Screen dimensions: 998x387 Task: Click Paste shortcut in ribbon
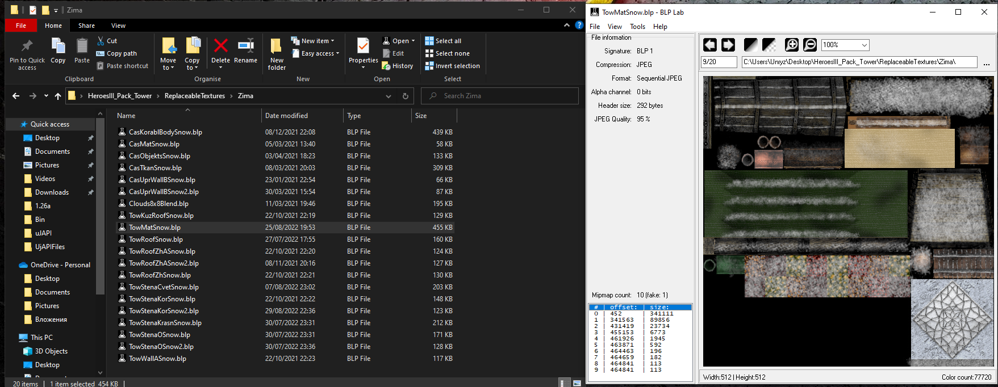coord(123,66)
